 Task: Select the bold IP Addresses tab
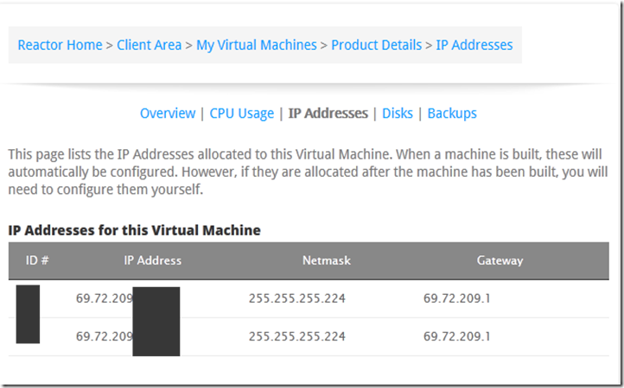coord(328,113)
